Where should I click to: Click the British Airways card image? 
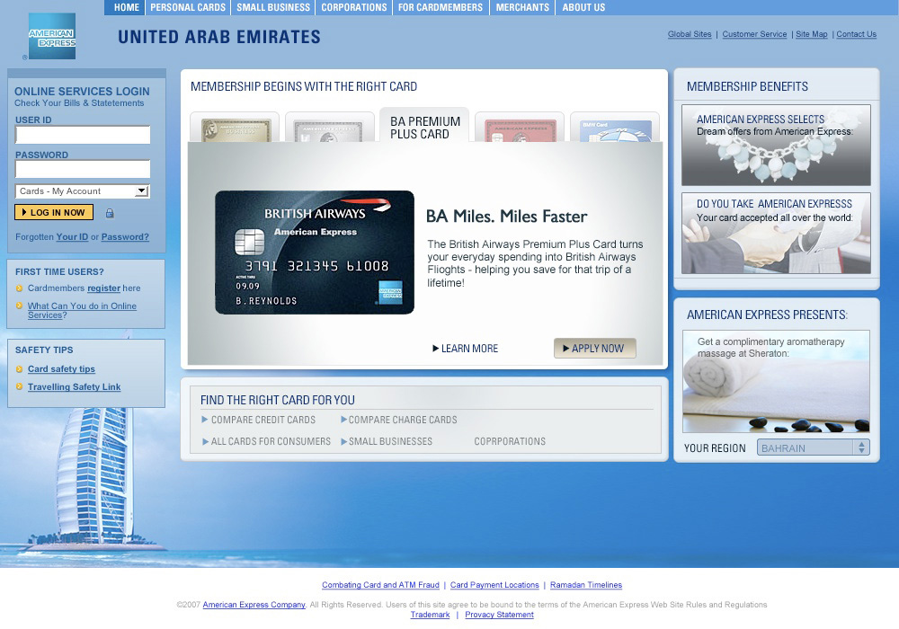point(314,252)
